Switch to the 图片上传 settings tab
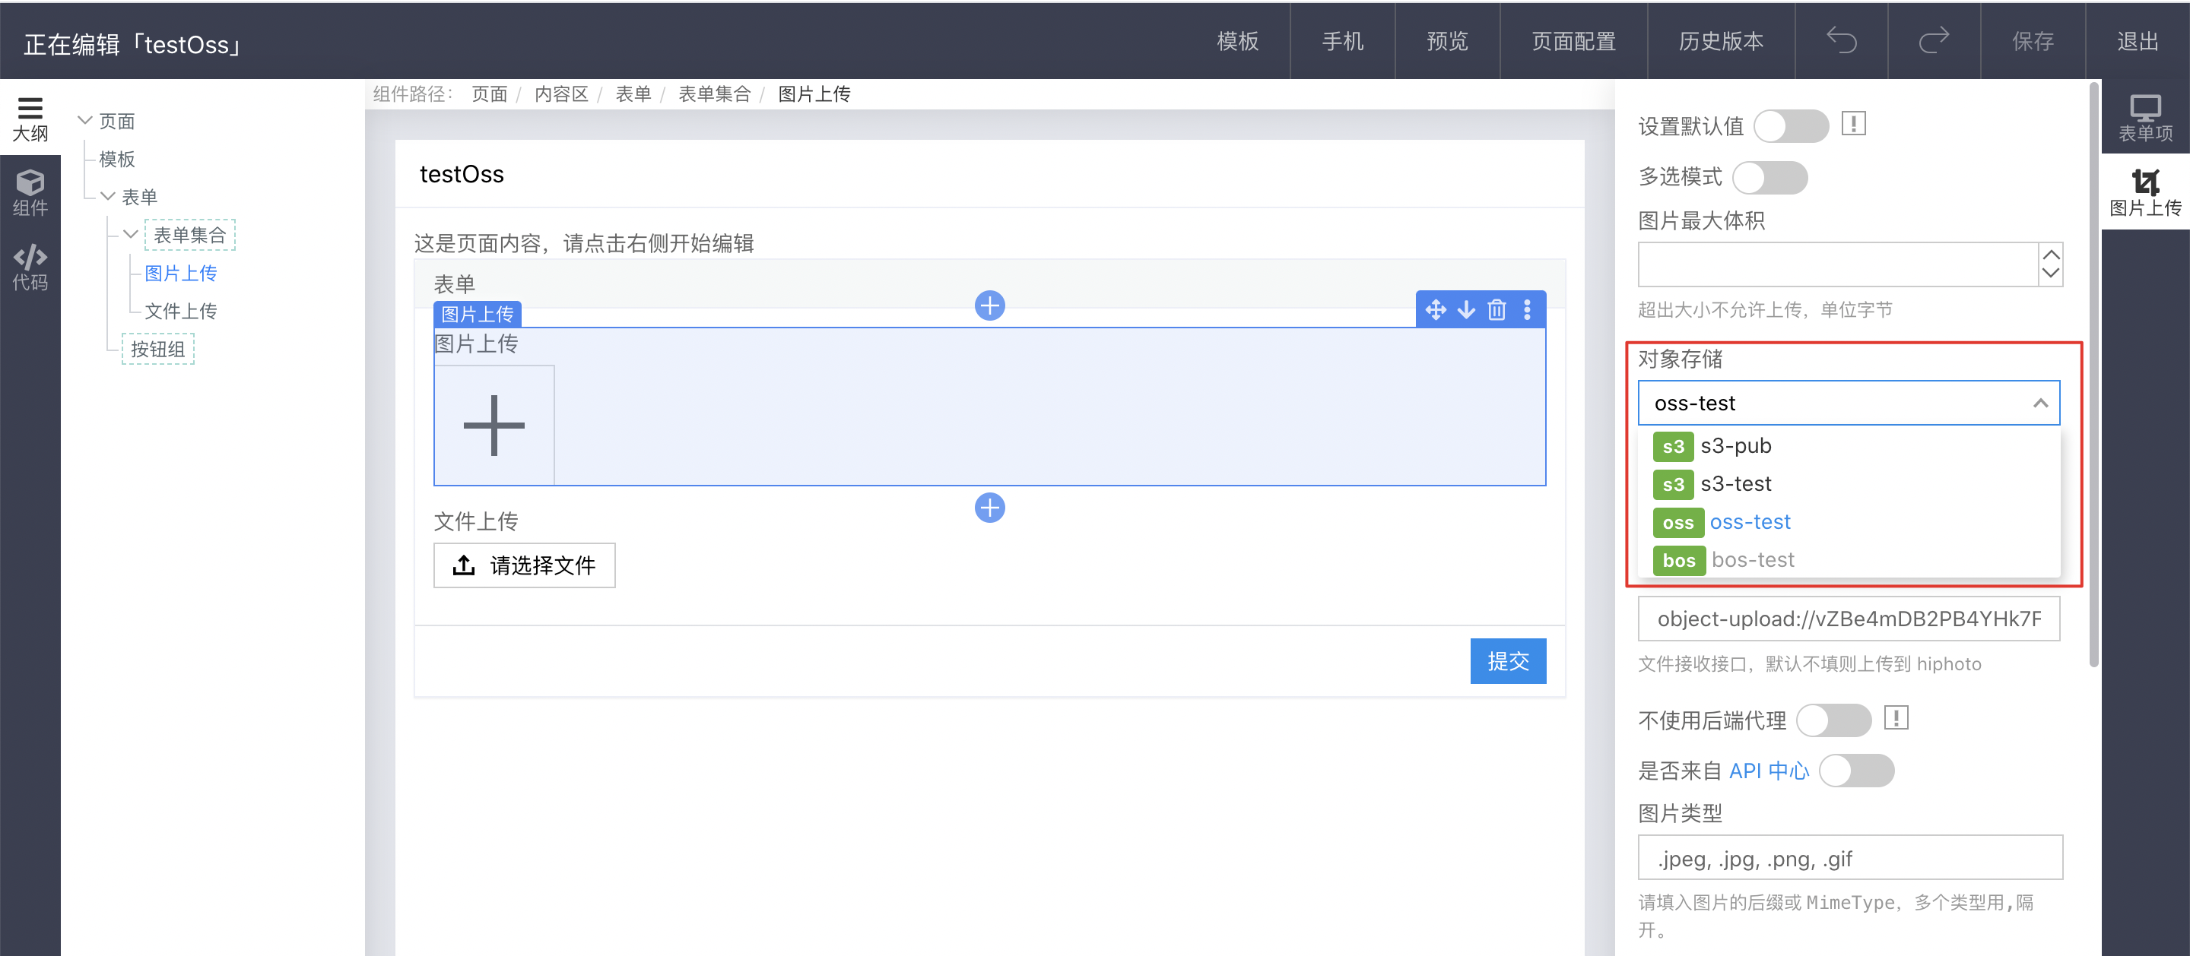This screenshot has height=956, width=2190. [x=2145, y=192]
